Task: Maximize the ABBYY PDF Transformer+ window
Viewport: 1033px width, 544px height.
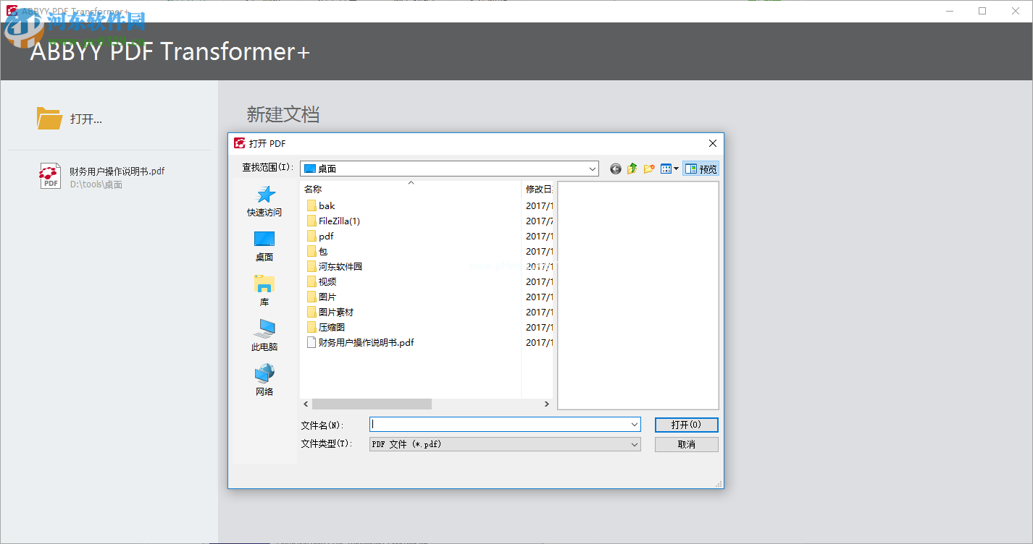Action: (982, 11)
